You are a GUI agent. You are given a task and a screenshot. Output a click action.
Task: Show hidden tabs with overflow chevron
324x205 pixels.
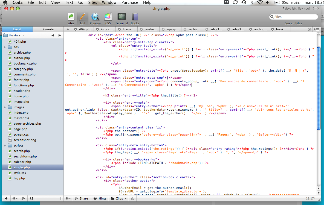(309, 29)
